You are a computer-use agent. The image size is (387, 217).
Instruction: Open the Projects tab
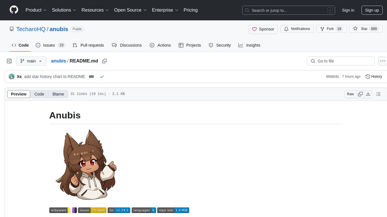pyautogui.click(x=190, y=45)
